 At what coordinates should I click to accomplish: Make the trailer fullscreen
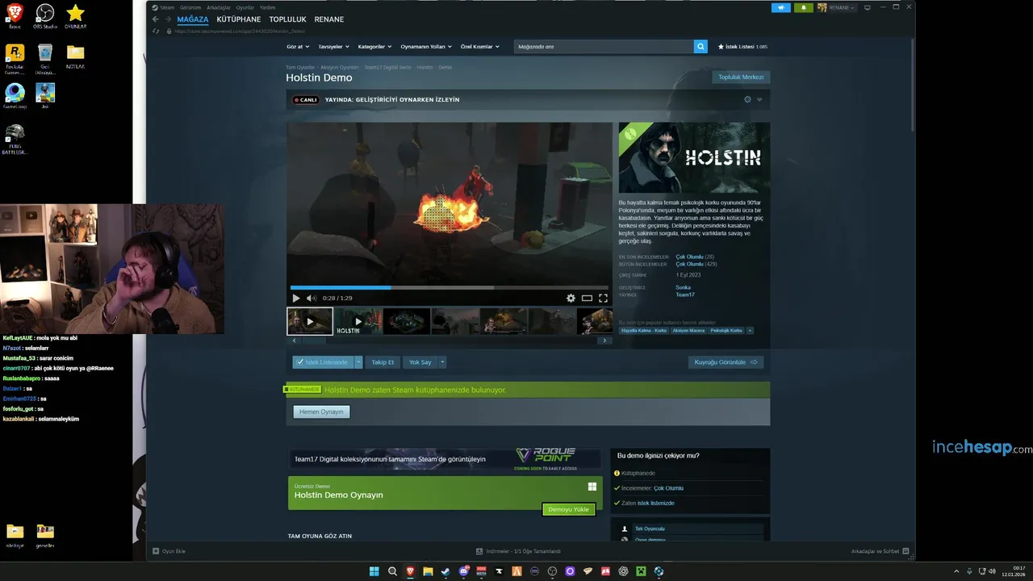(603, 299)
